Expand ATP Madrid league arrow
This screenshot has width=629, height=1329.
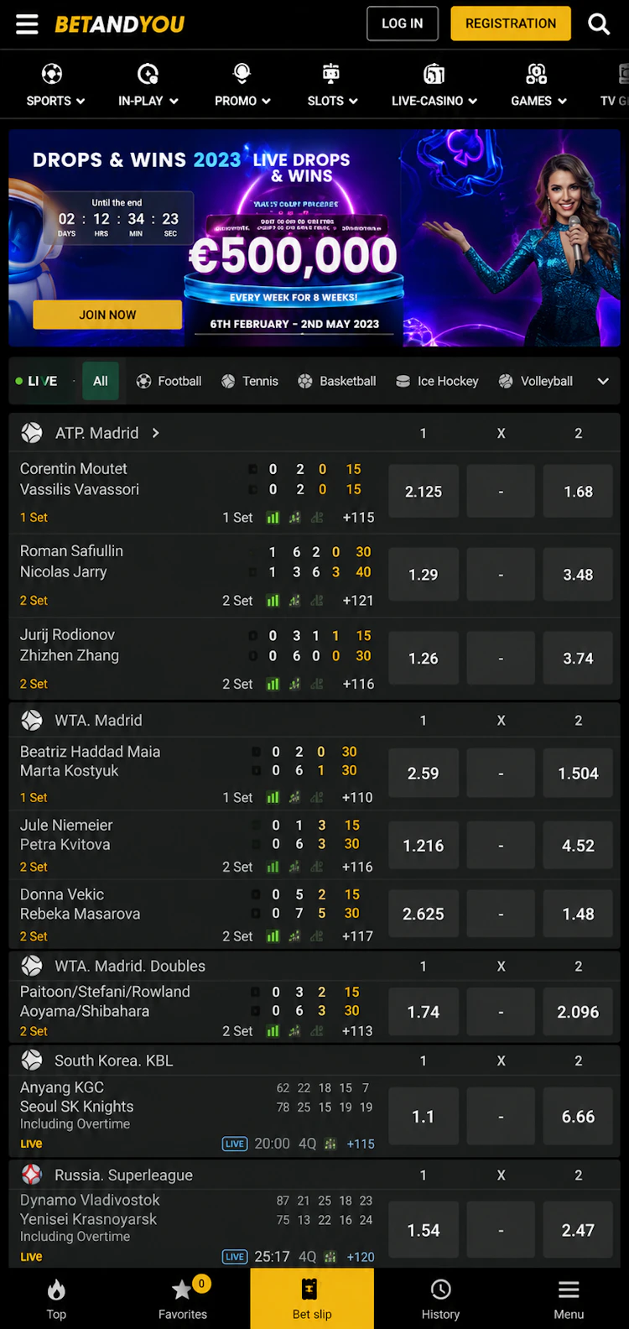tap(156, 433)
